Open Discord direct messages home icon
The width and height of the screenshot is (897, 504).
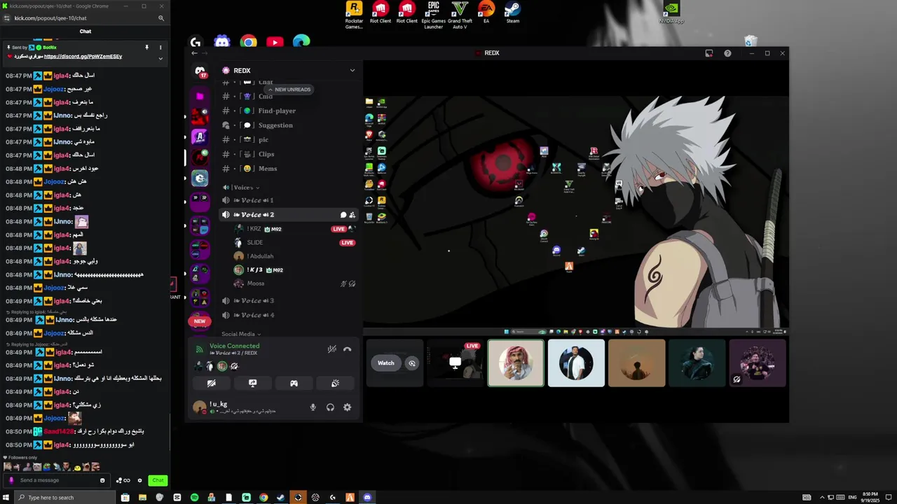click(200, 72)
